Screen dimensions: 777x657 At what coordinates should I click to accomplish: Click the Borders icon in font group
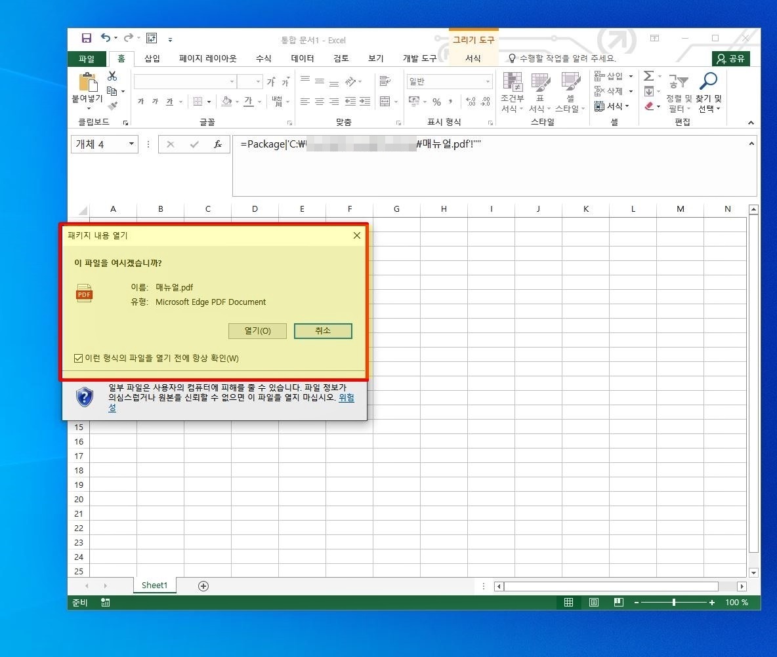198,102
